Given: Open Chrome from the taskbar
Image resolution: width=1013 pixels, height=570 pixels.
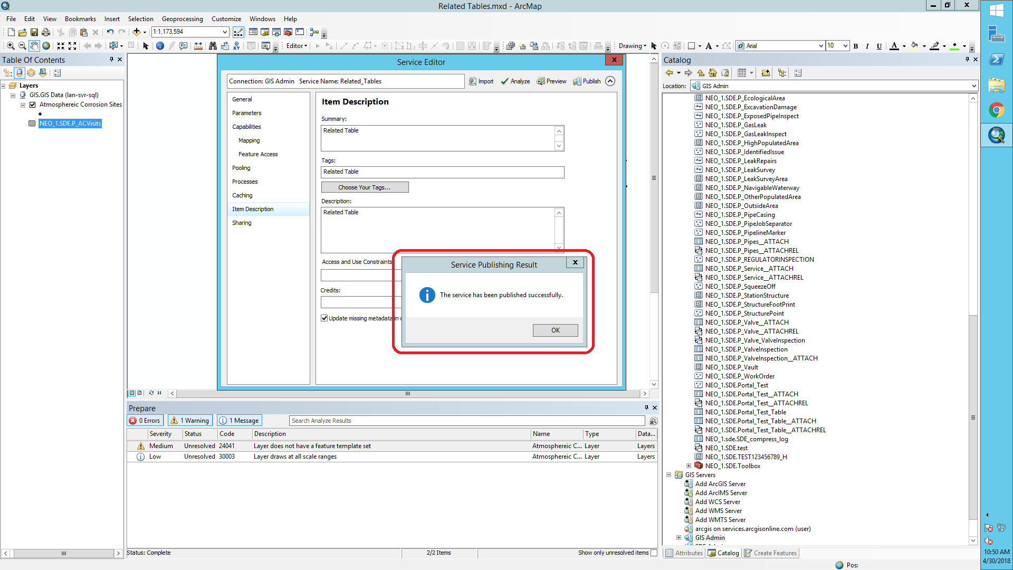Looking at the screenshot, I should pos(997,110).
